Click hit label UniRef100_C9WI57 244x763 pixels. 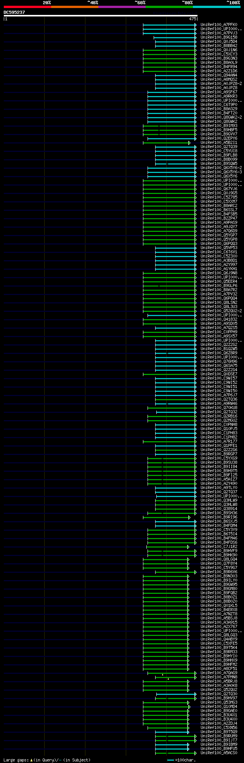tap(219, 378)
